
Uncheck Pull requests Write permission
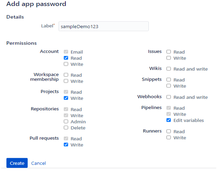click(x=66, y=145)
